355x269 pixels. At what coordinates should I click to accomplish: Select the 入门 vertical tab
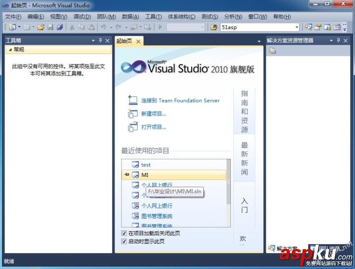pos(245,205)
